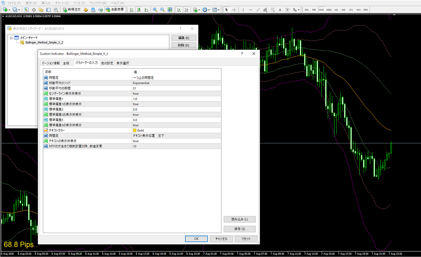Select the crosshair tool

pos(234,9)
